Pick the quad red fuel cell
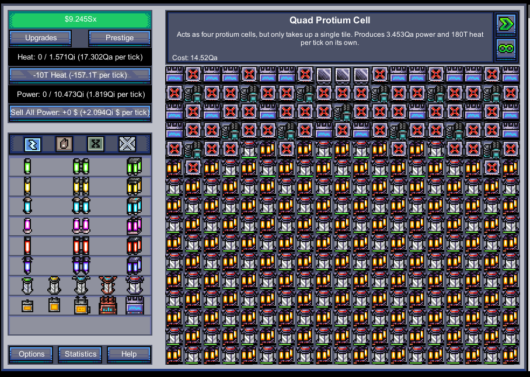Image resolution: width=530 pixels, height=377 pixels. click(134, 246)
